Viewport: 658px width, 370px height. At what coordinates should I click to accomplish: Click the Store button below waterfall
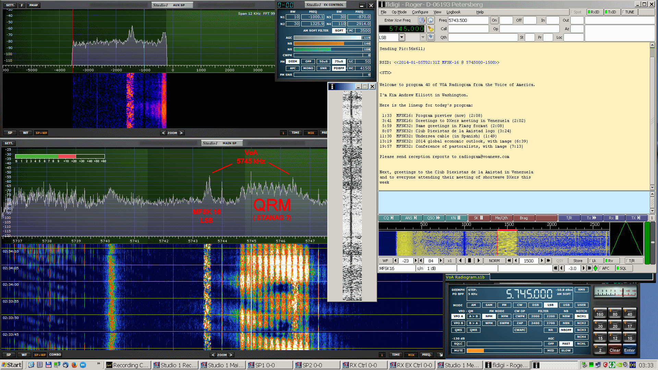[578, 261]
